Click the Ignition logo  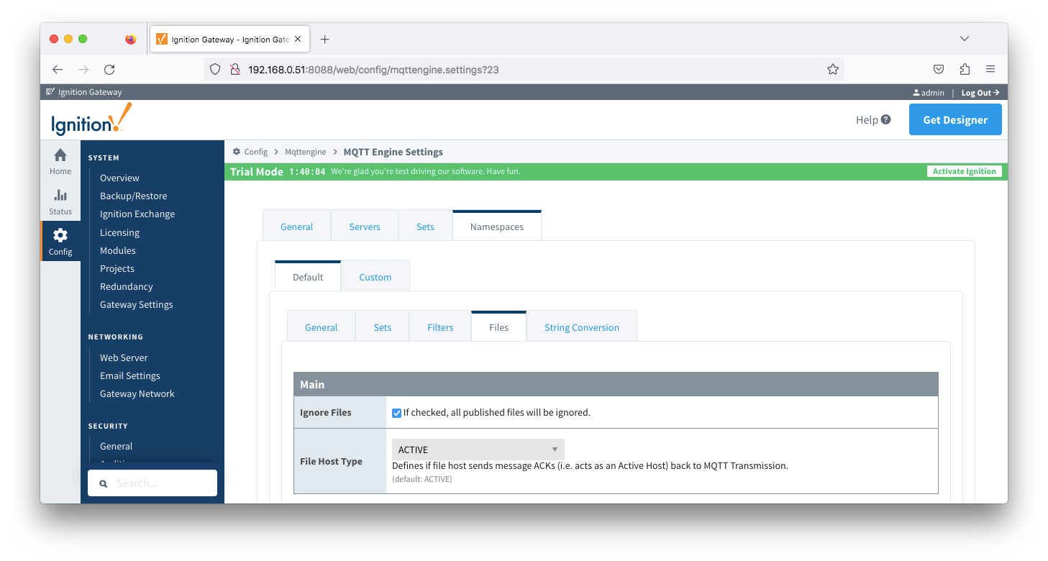[91, 119]
